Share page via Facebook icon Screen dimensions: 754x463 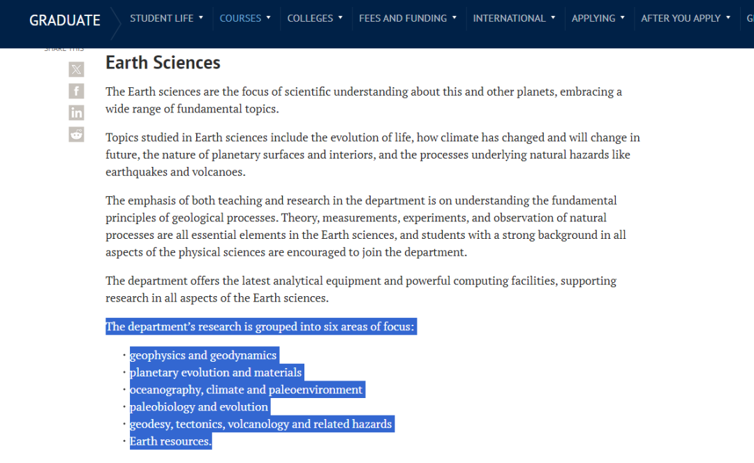[76, 91]
